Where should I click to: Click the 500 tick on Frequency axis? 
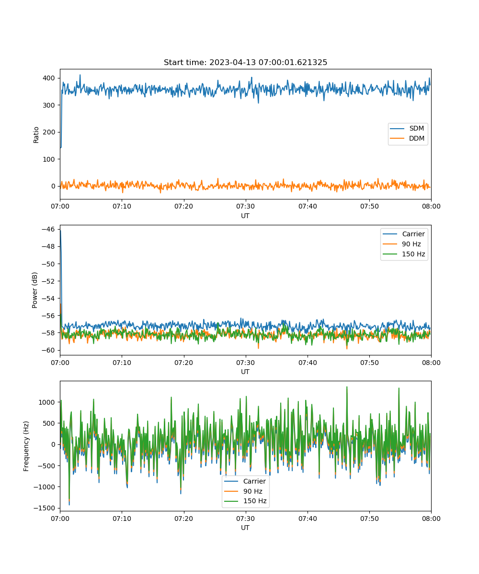49,423
